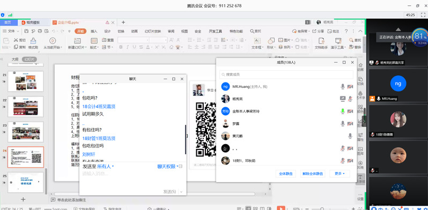This screenshot has height=210, width=428.
Task: Click the 形状 shapes icon
Action: [271, 41]
